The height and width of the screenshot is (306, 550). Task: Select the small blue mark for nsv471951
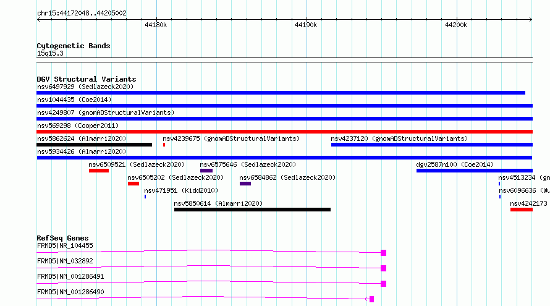145,197
